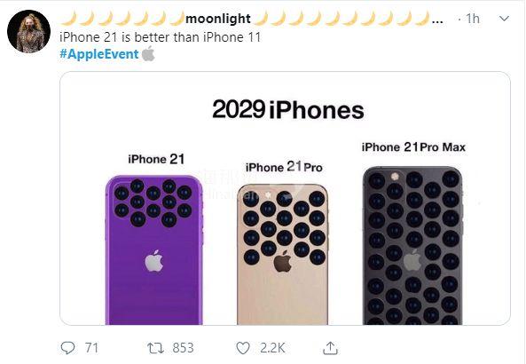
Task: Select the gold iPhone 21 Pro picture
Action: pos(282,255)
